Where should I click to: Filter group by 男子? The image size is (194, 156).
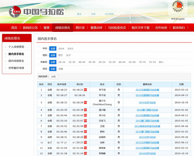(x=61, y=55)
